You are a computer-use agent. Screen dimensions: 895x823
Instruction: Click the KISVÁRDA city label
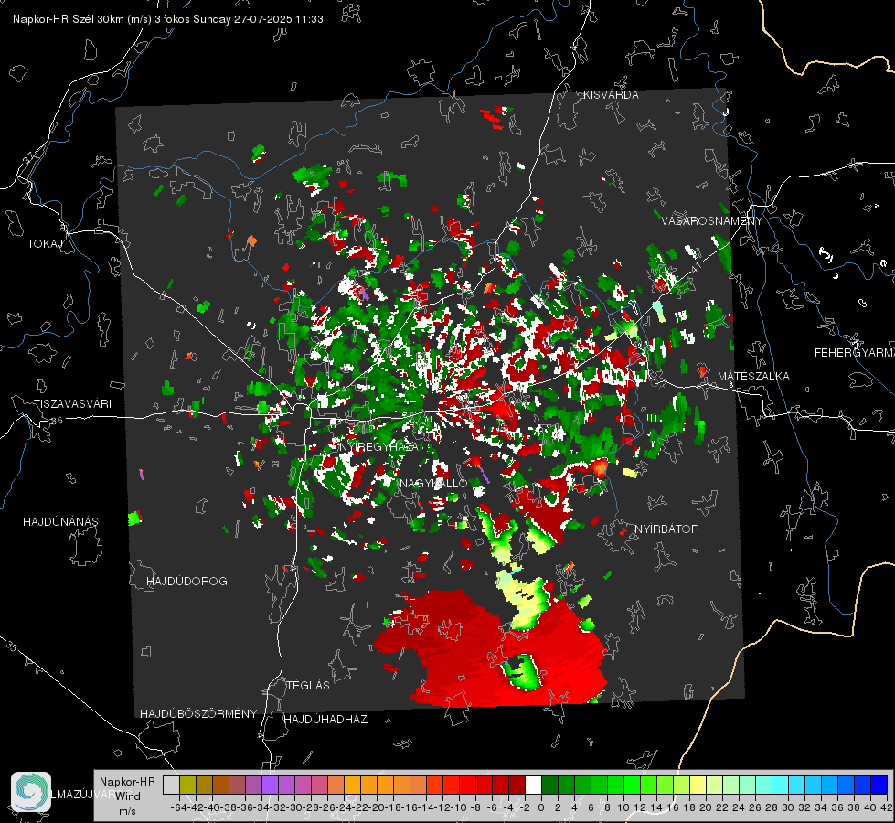point(611,95)
